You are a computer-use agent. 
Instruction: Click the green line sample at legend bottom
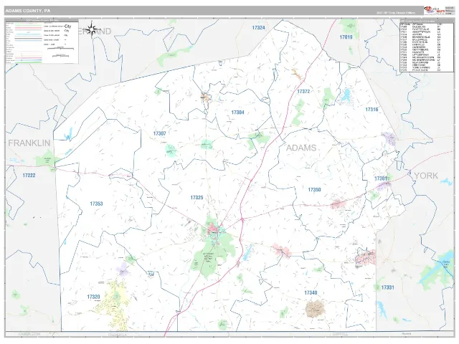[29, 62]
